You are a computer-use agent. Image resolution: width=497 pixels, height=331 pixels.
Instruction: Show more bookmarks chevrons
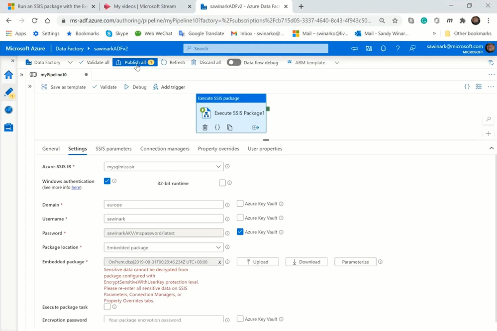[434, 33]
